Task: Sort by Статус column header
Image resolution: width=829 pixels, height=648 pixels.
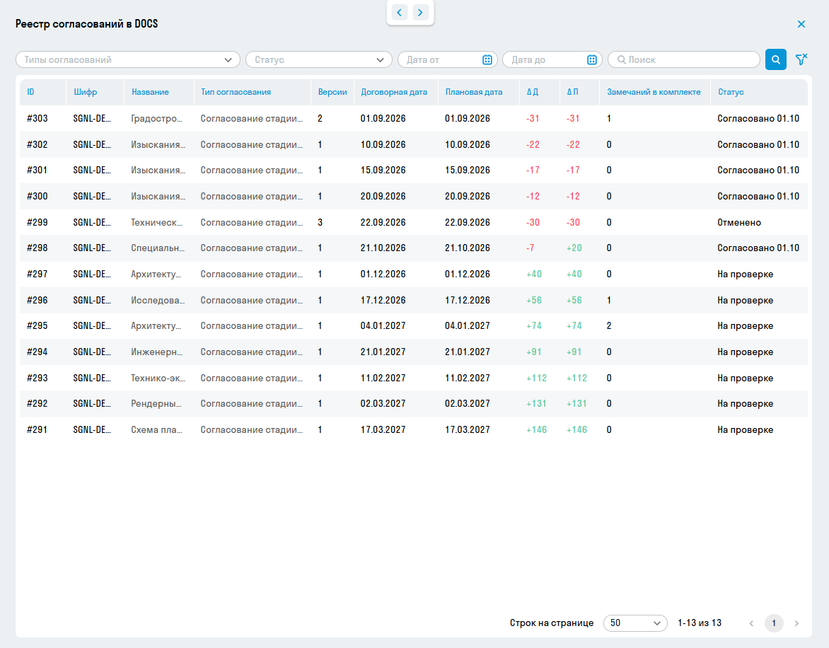Action: [731, 92]
